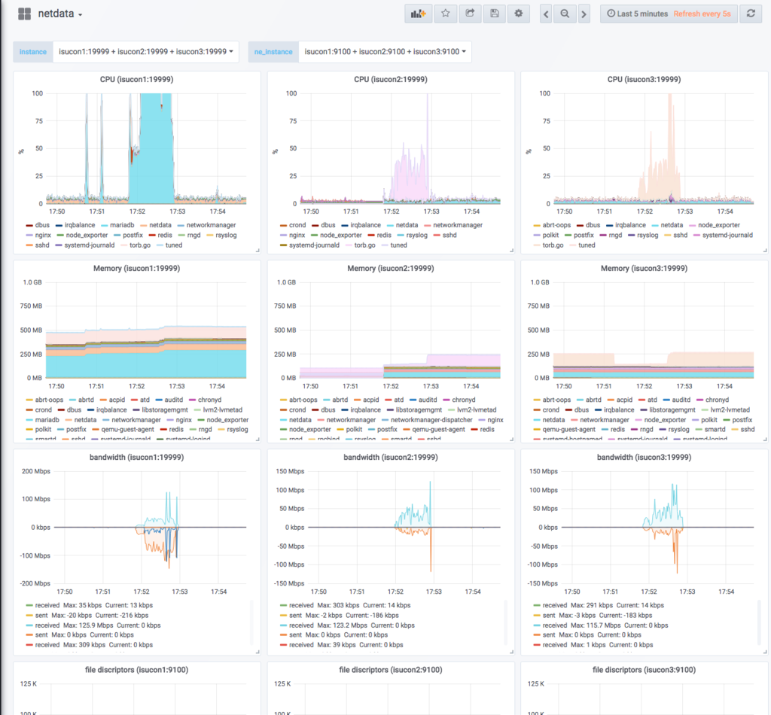Toggle mariadb series in CPU isucon1 legend
Screen dimensions: 771x715
[122, 225]
